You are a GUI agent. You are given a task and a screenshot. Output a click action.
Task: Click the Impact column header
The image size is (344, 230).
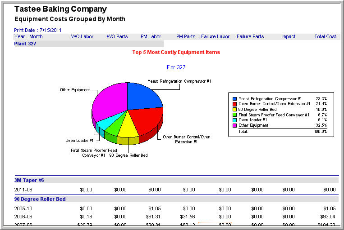tap(288, 36)
